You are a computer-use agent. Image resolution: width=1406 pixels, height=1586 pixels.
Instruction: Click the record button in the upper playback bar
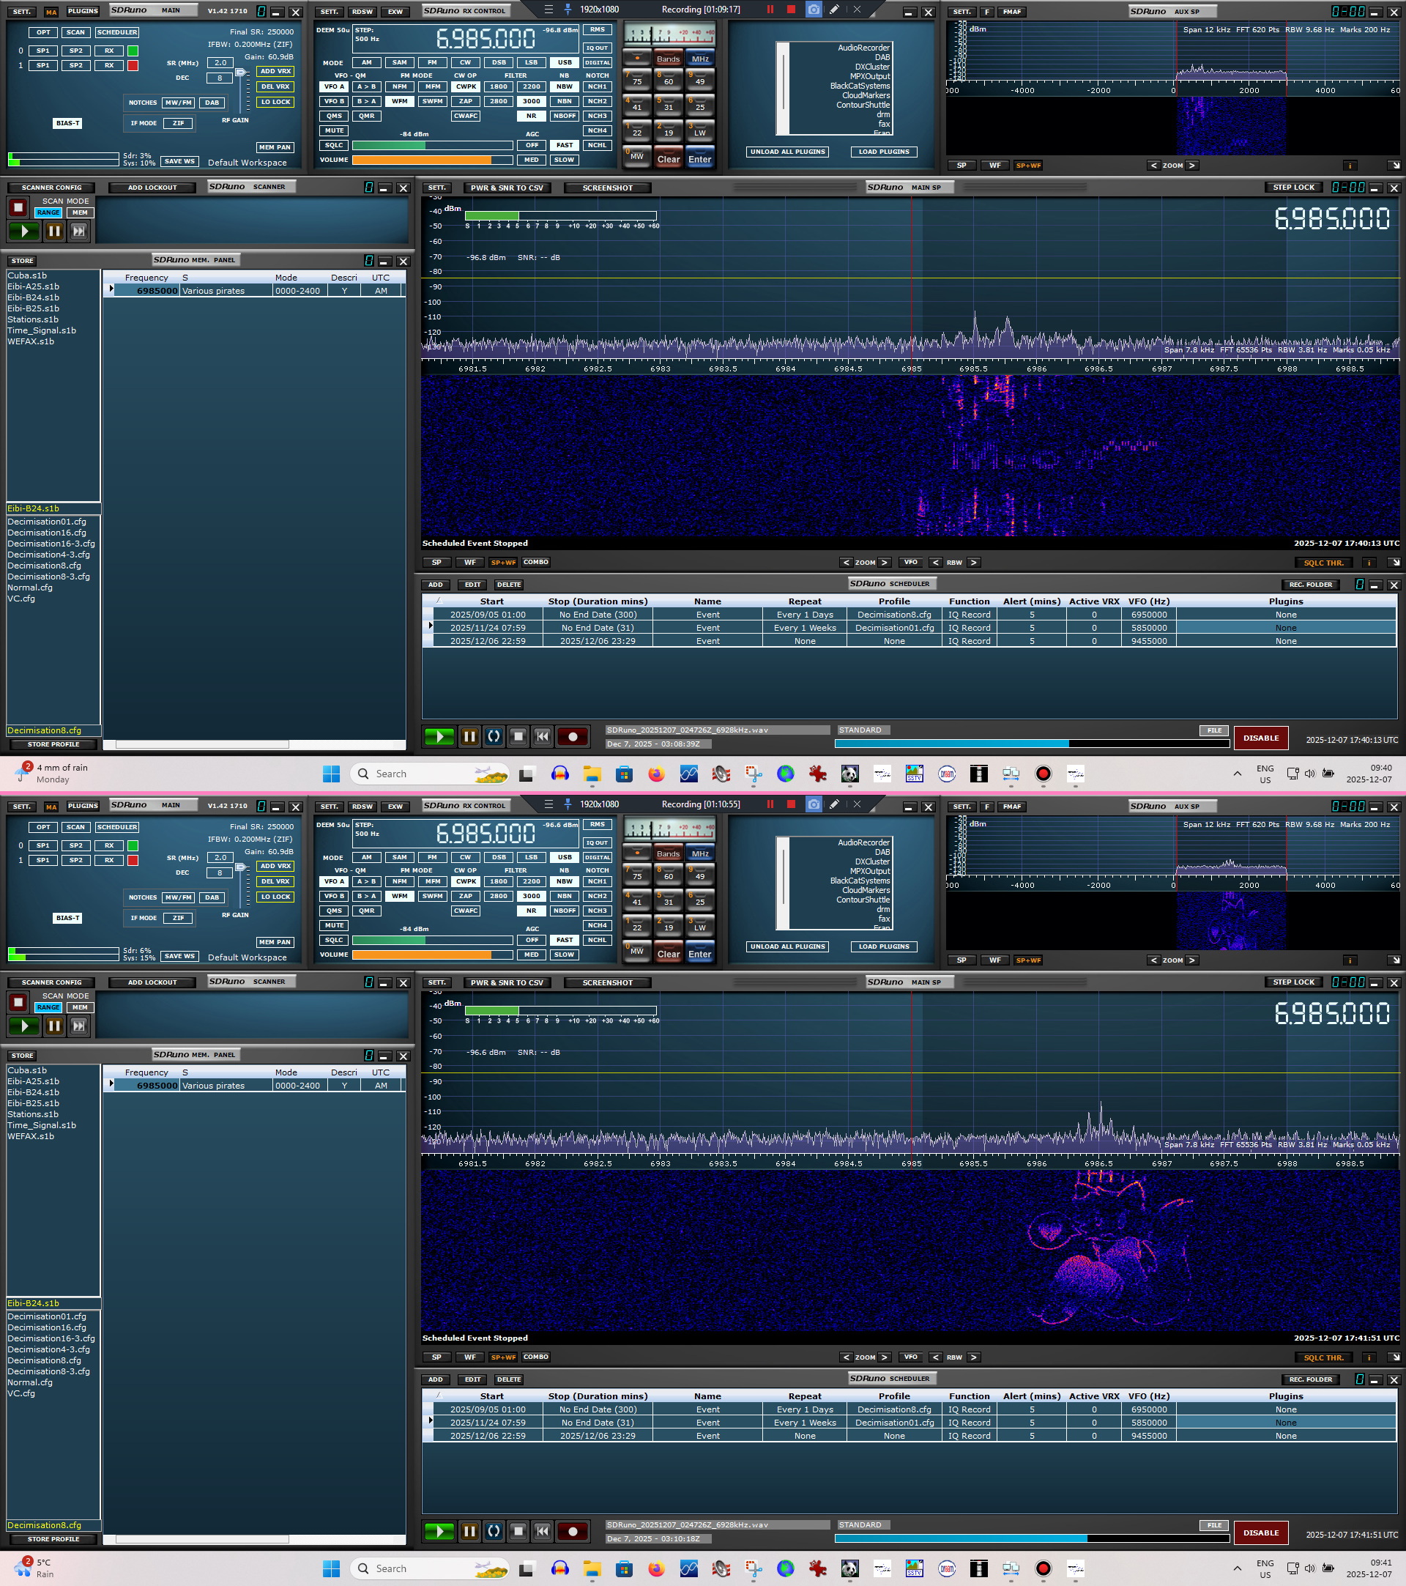[573, 736]
